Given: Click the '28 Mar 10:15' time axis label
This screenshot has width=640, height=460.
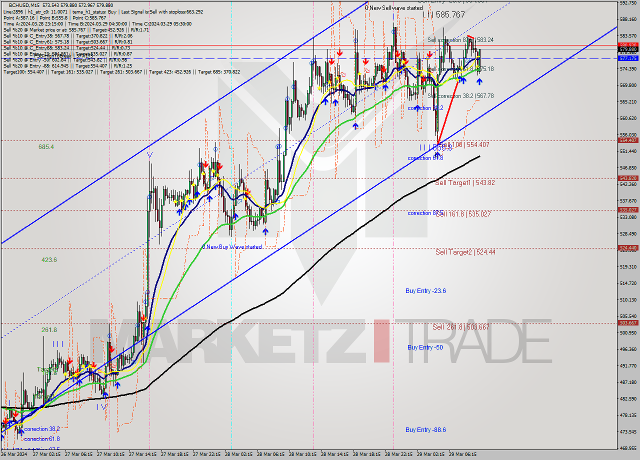Looking at the screenshot, I should [302, 454].
